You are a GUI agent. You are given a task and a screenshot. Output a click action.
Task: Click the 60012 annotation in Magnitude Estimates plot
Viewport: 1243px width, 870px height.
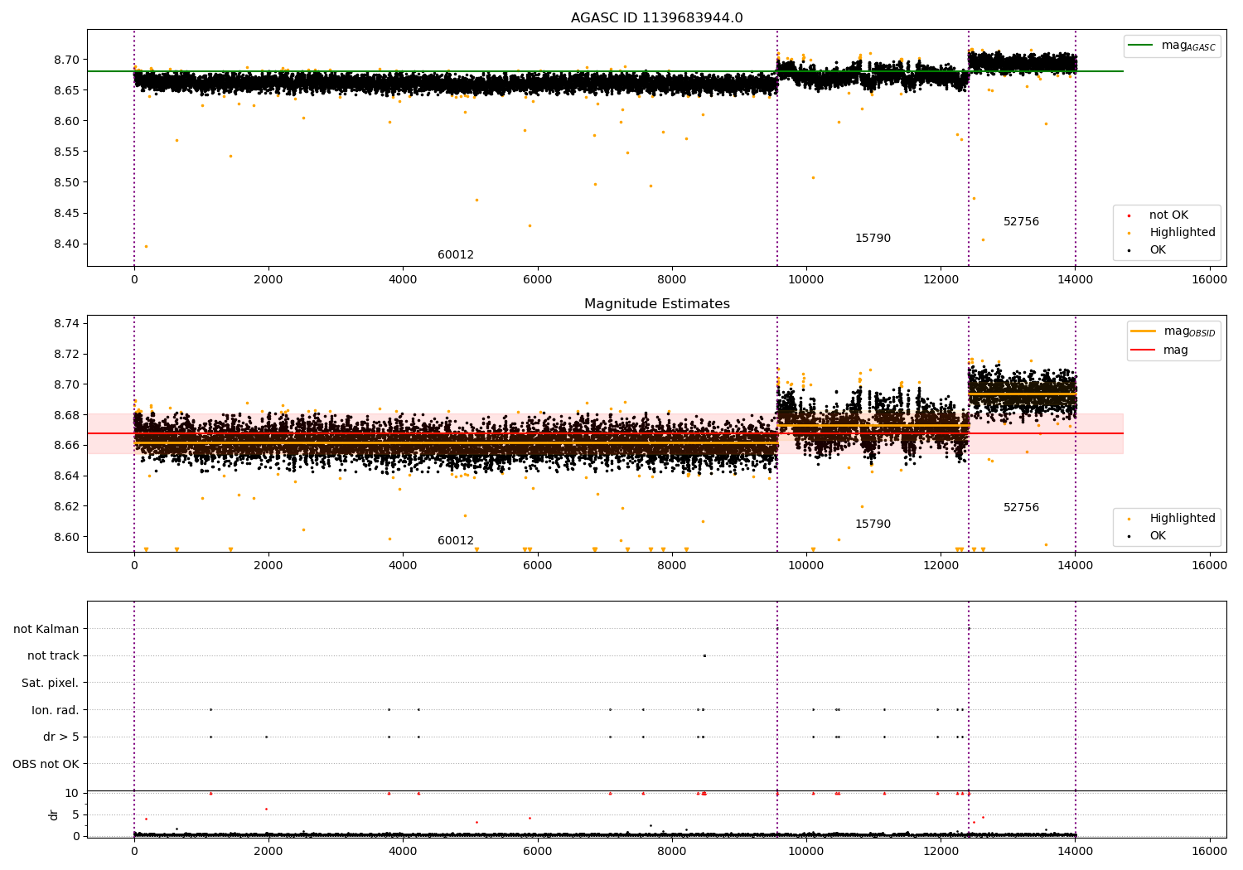[456, 541]
